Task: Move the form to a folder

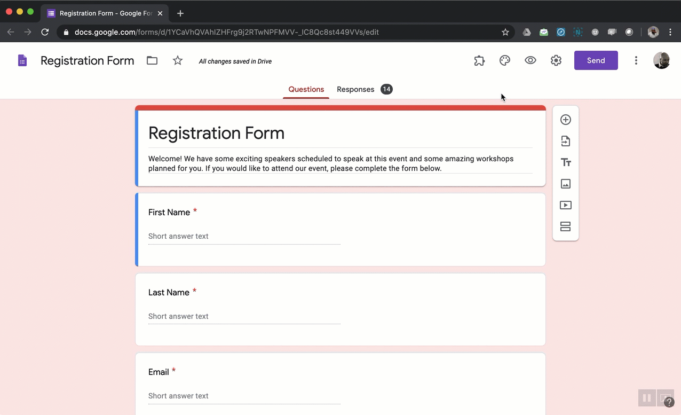Action: [x=152, y=61]
